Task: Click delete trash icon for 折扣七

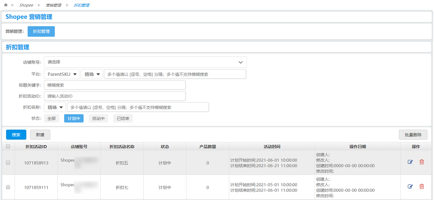Action: click(422, 187)
